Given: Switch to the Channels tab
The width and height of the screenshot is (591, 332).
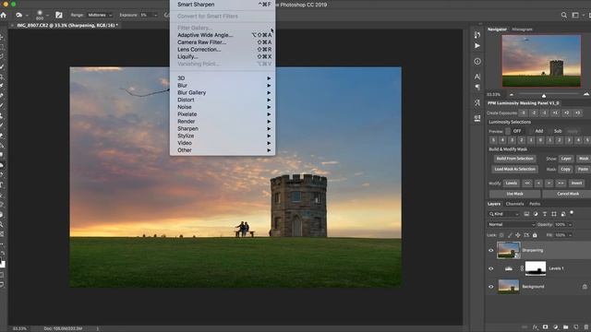Looking at the screenshot, I should pyautogui.click(x=514, y=204).
